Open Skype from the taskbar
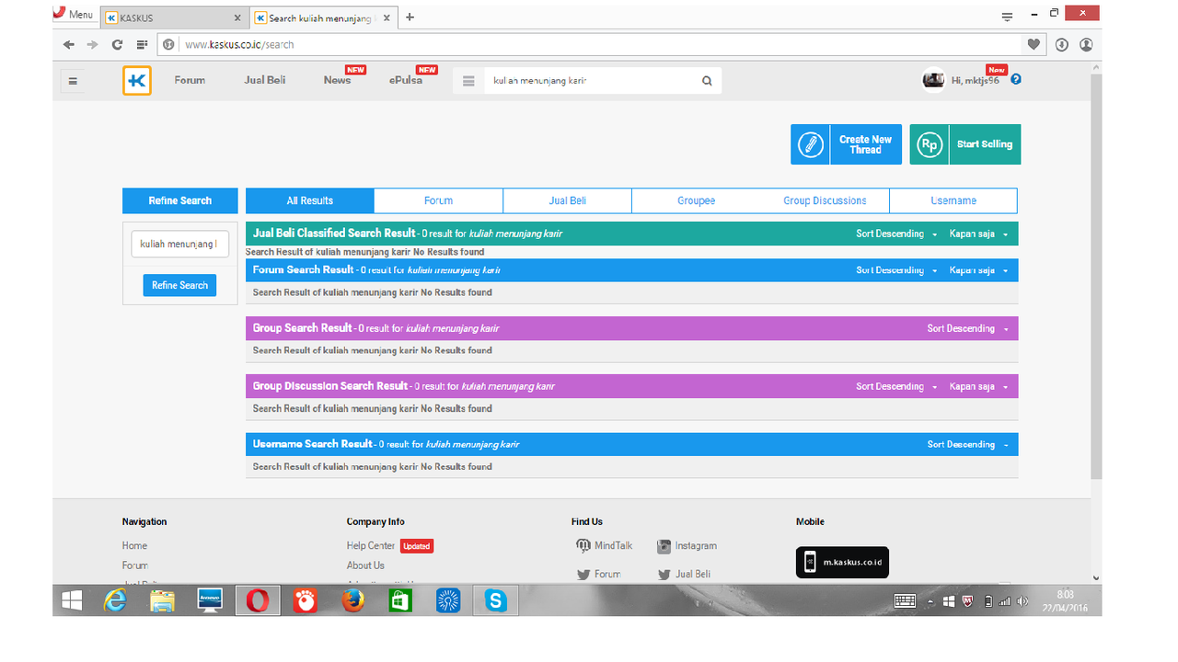This screenshot has width=1178, height=662. pyautogui.click(x=496, y=601)
